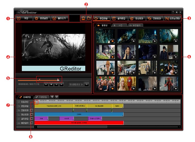Click the timeline scrollbar right arrow

tap(179, 127)
